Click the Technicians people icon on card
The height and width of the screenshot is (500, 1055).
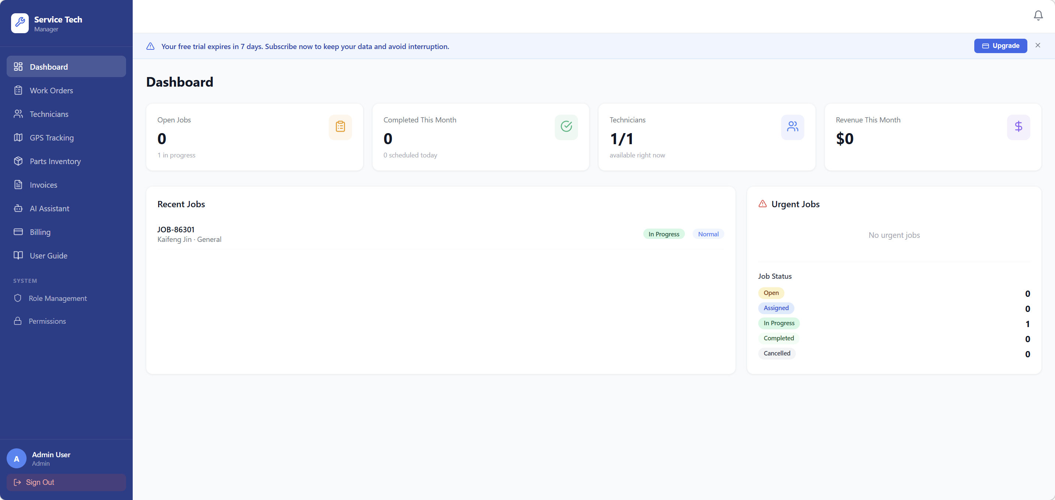click(792, 126)
